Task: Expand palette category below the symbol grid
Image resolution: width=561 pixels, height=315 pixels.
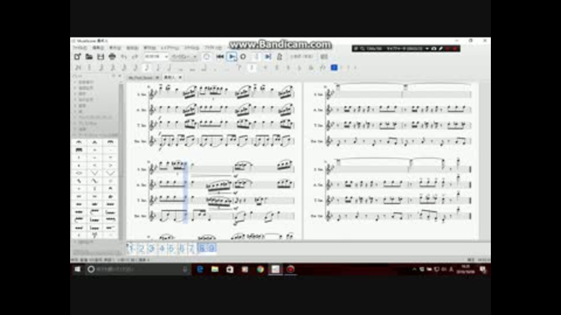Action: coord(86,242)
